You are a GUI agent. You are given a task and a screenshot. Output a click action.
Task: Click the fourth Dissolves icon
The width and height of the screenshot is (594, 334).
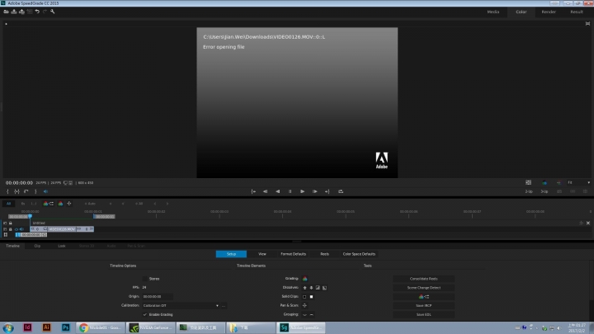pos(325,288)
